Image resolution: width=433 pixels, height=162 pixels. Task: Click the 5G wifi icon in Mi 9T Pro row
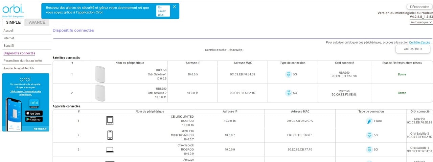click(369, 135)
